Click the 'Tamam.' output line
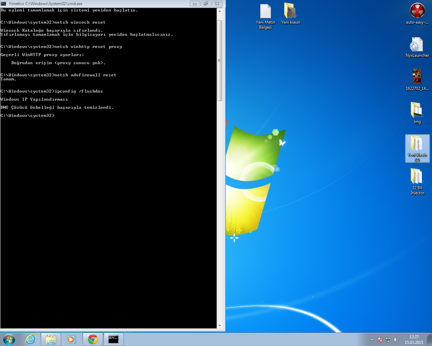This screenshot has height=346, width=432. [x=8, y=79]
